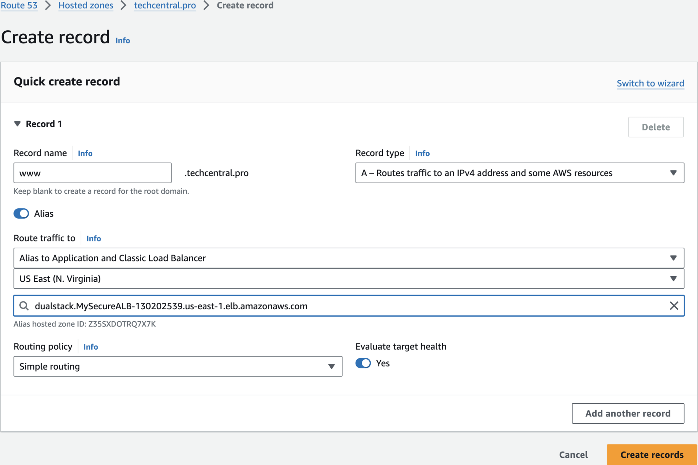Open Hosted zones breadcrumb link
The width and height of the screenshot is (698, 465).
click(86, 6)
